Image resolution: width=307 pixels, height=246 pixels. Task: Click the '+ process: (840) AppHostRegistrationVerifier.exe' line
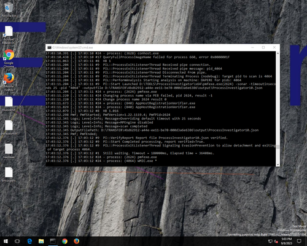click(x=120, y=103)
